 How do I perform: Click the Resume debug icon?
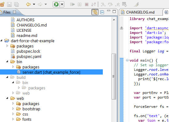pyautogui.click(x=72, y=4)
